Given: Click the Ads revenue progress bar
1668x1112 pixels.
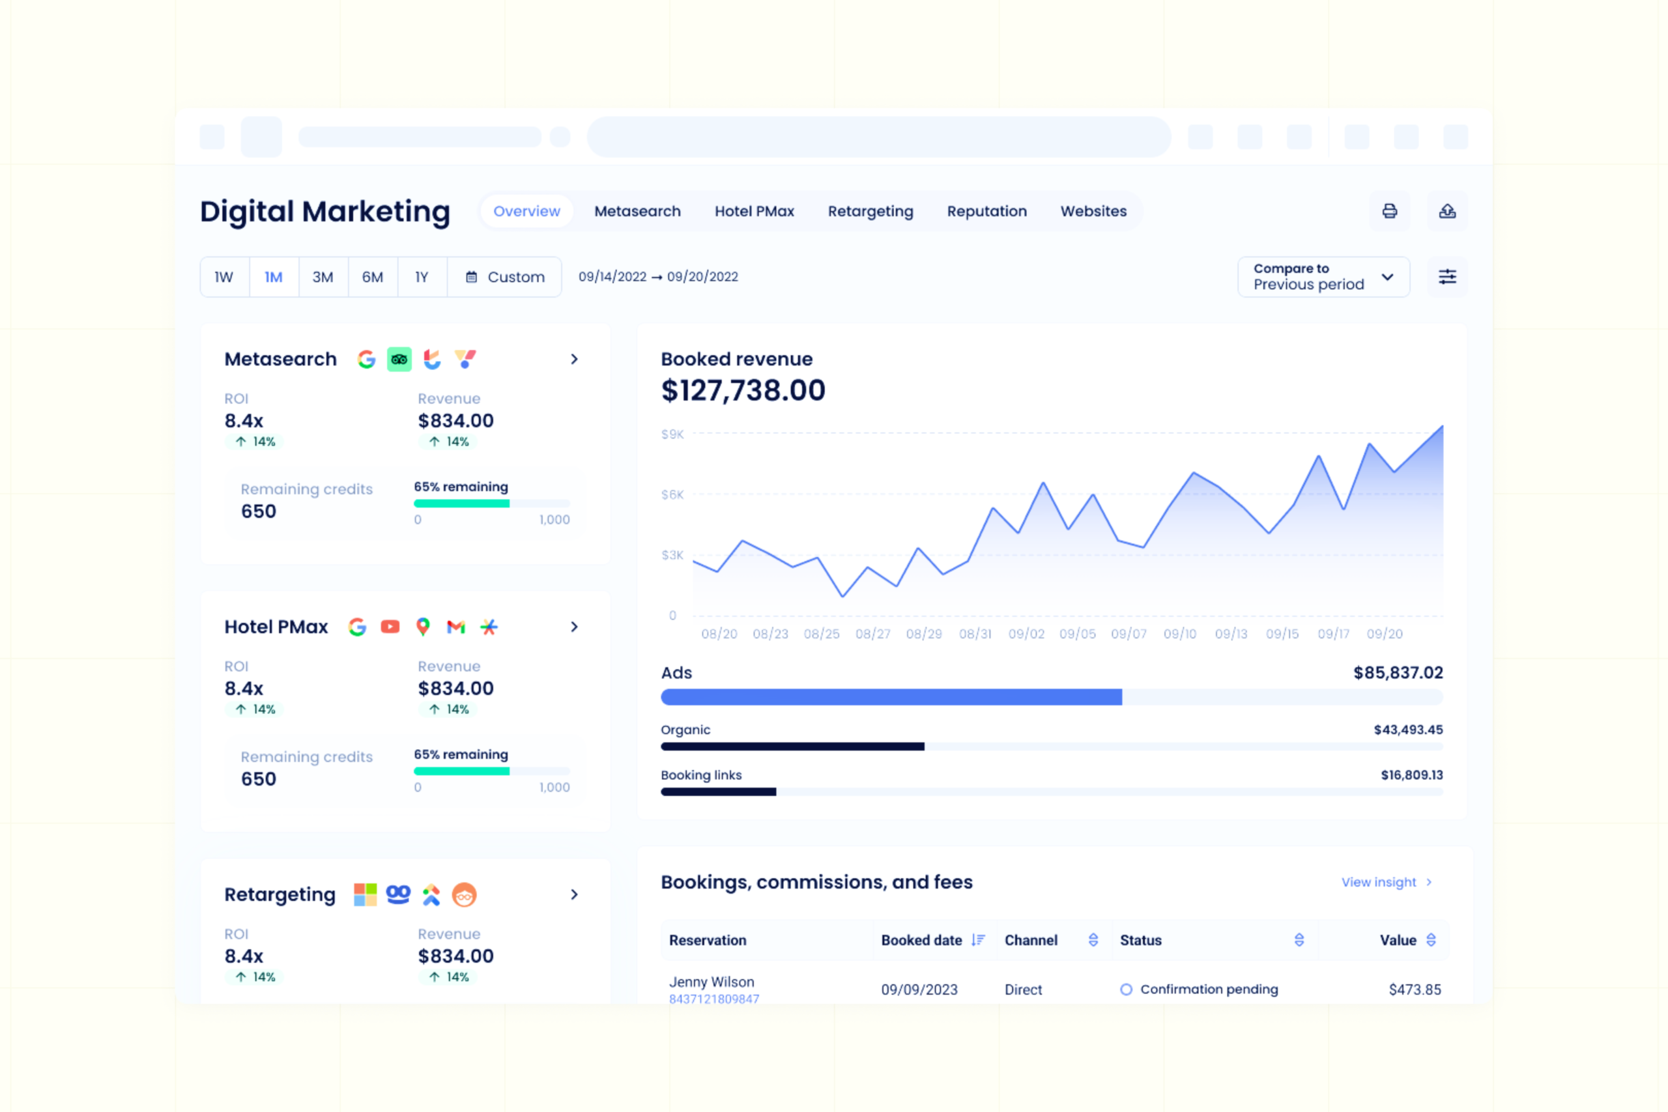Looking at the screenshot, I should pyautogui.click(x=1052, y=697).
